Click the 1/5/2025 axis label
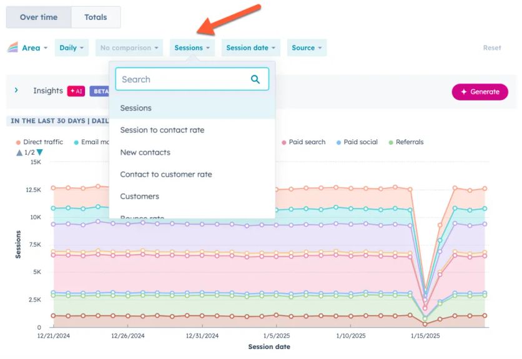Viewport: 522px width, 359px height. pyautogui.click(x=277, y=336)
